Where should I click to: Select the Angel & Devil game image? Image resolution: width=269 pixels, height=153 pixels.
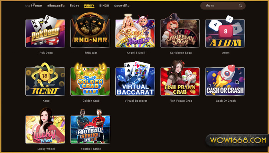[135, 31]
